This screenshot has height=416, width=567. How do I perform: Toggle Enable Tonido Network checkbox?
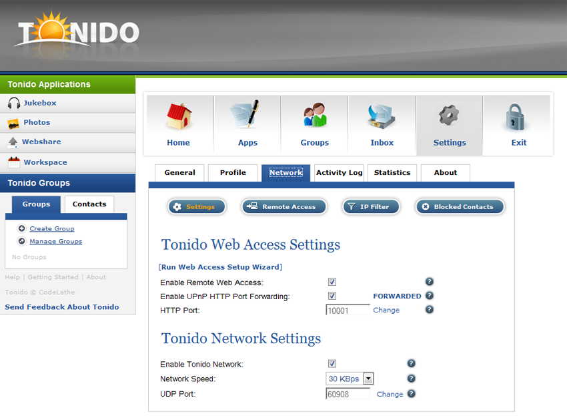point(332,363)
